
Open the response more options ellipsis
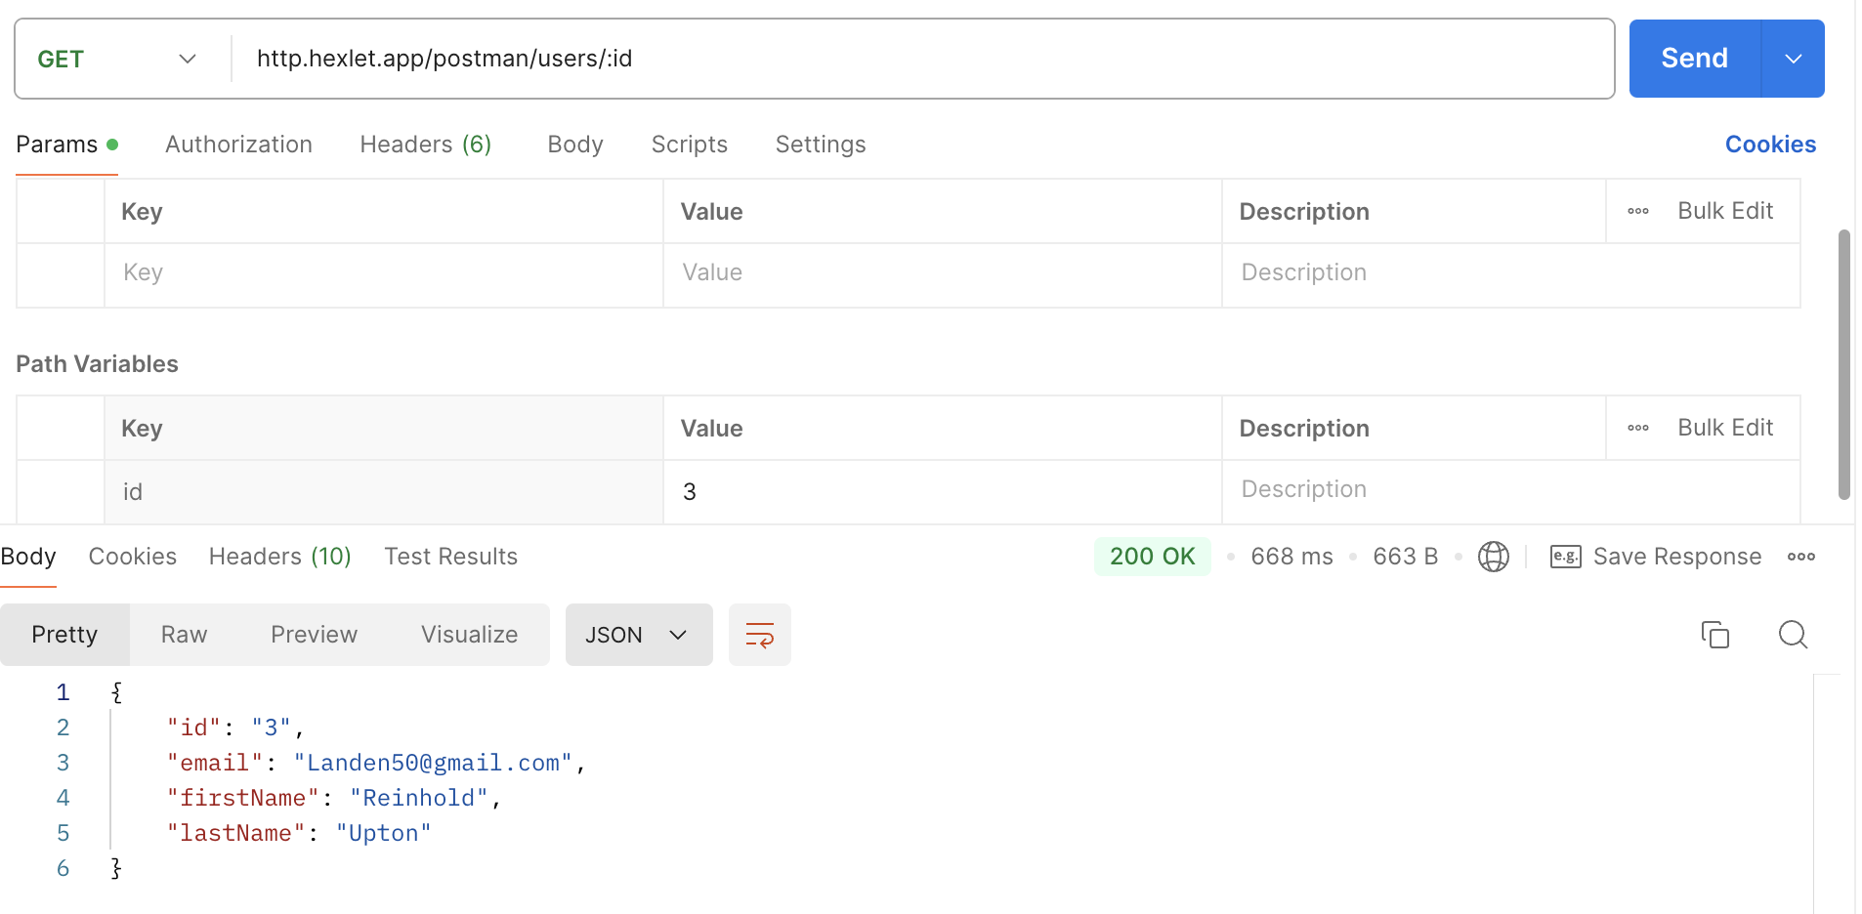click(x=1800, y=557)
